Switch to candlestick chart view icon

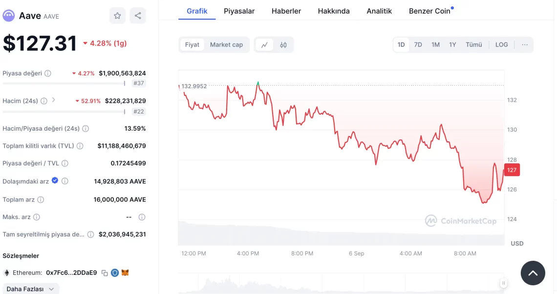283,45
